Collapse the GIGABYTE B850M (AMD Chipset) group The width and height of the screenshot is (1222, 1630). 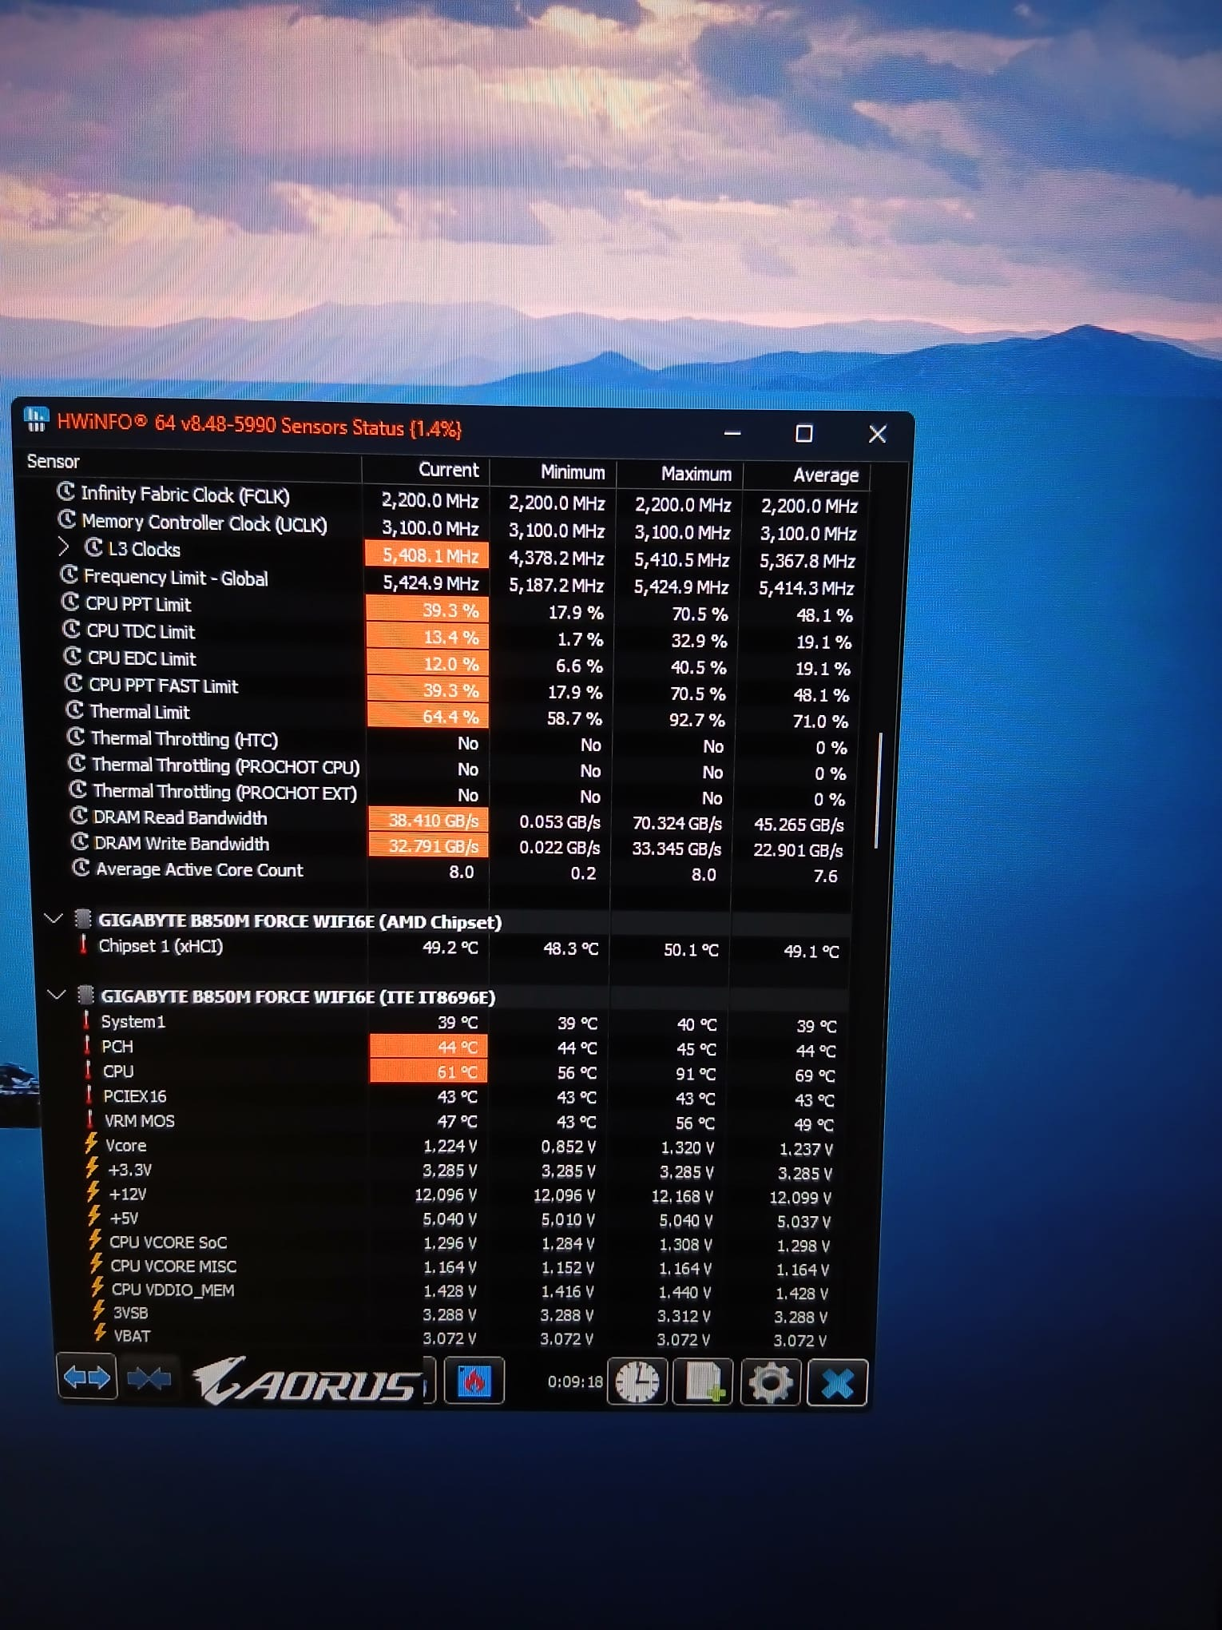pyautogui.click(x=54, y=918)
